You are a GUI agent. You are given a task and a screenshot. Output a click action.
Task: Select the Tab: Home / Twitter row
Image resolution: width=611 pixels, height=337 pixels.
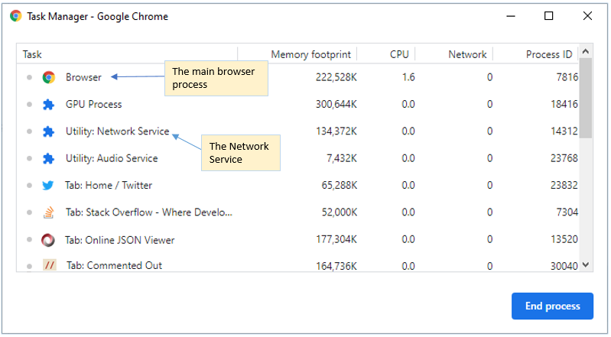pos(297,185)
